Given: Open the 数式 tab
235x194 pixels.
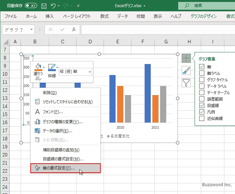Looking at the screenshot, I should click(105, 16).
